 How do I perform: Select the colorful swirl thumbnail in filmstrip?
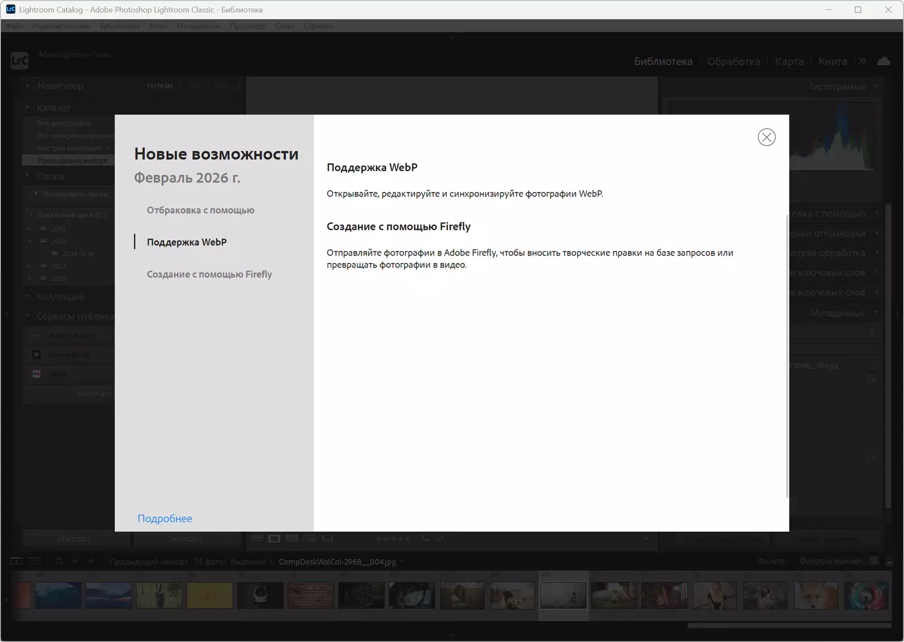pos(866,595)
